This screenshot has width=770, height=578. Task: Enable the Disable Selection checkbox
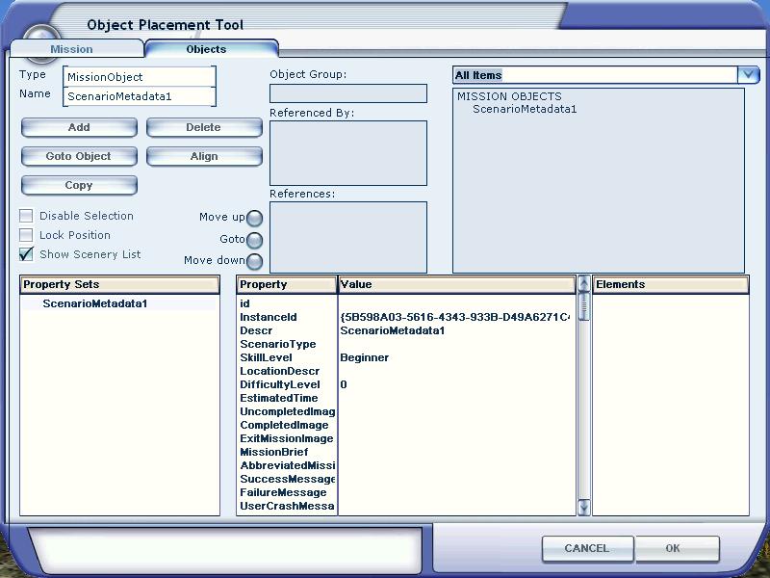[x=26, y=216]
